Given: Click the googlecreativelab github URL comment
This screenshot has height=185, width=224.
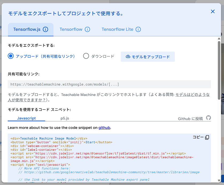Looking at the screenshot, I should (x=109, y=172).
